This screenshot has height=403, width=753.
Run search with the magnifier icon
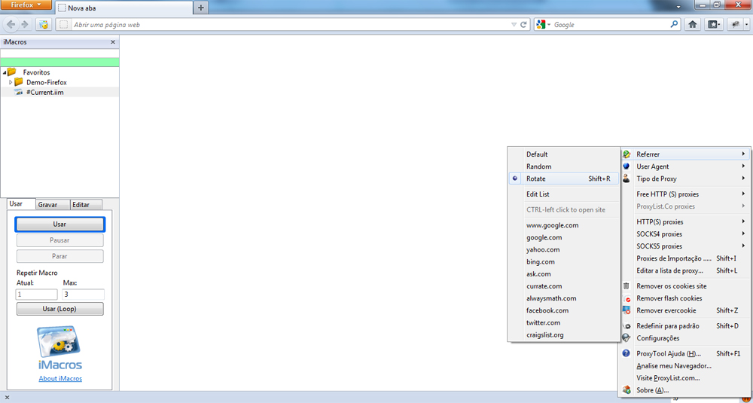pyautogui.click(x=674, y=25)
